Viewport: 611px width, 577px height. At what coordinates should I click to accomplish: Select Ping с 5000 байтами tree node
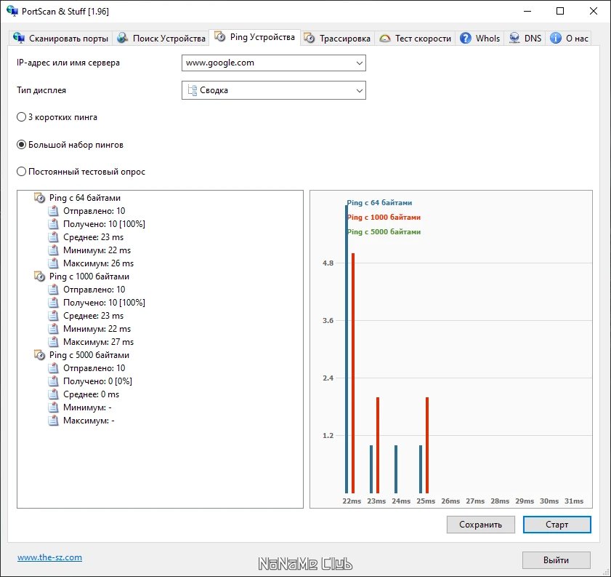(x=89, y=355)
